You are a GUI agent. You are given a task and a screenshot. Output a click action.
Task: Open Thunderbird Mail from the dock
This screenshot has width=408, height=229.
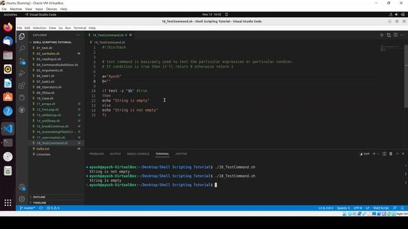(8, 41)
